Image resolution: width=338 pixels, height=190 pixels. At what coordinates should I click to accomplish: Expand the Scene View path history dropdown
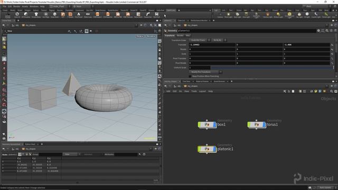136,25
